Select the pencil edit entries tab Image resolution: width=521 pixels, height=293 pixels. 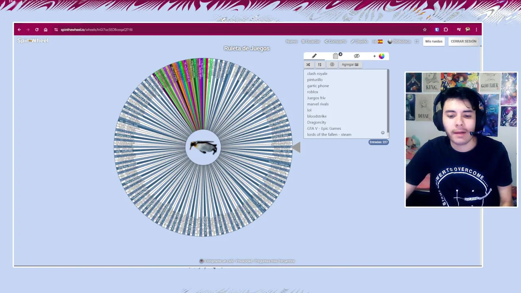[x=314, y=56]
